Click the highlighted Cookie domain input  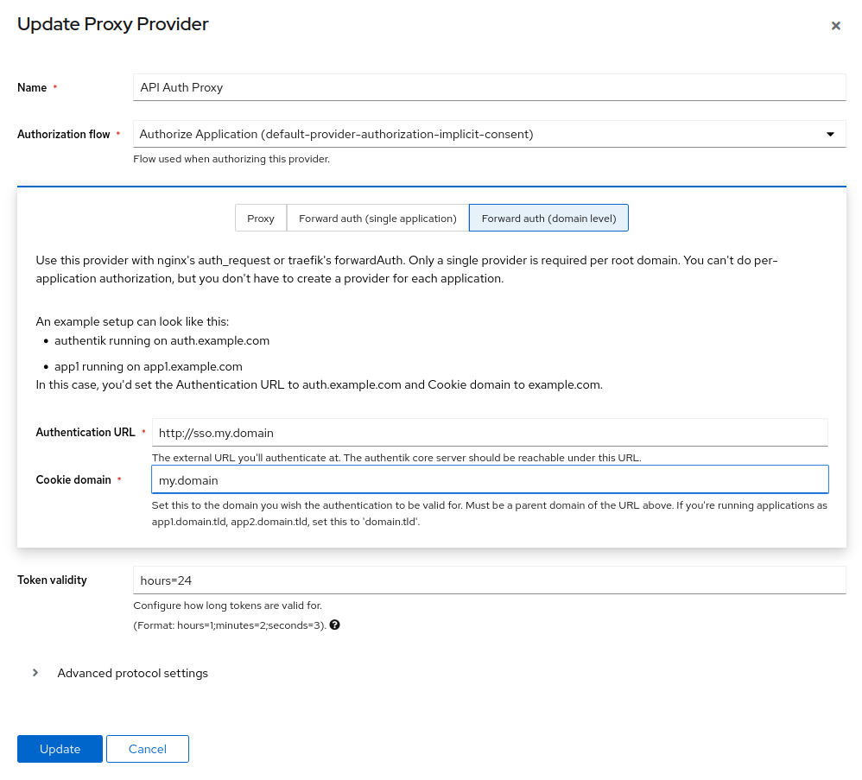[489, 479]
